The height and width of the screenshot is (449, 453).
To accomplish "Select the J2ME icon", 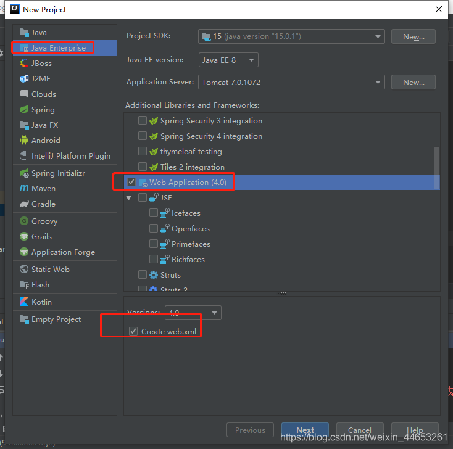I will 24,78.
